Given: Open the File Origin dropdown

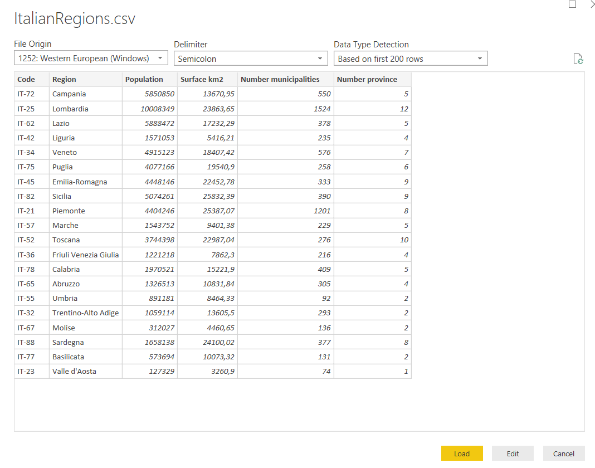Looking at the screenshot, I should click(x=91, y=58).
